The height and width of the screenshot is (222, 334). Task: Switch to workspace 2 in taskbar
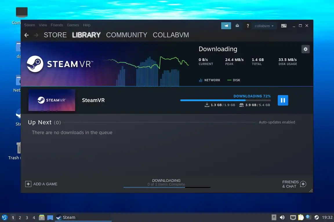[20, 218]
